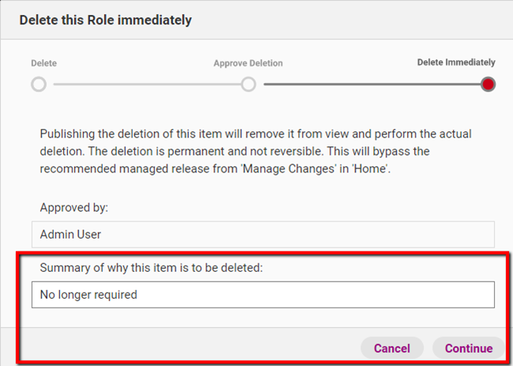Click the Delete Immediately step label

point(456,62)
